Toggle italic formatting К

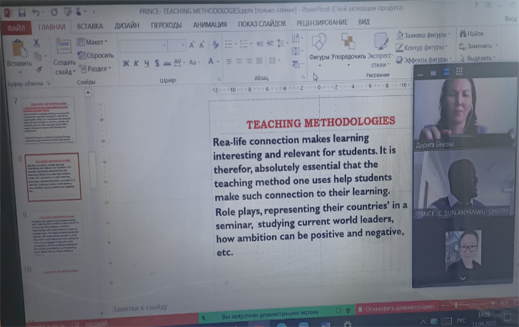(136, 63)
